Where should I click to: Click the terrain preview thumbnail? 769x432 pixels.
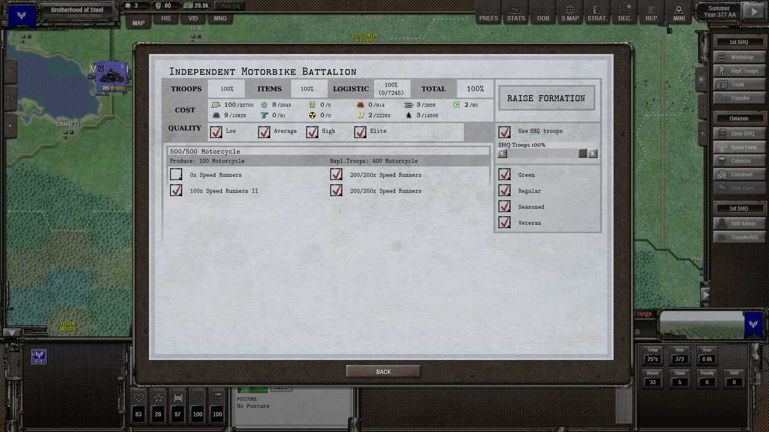(x=702, y=325)
